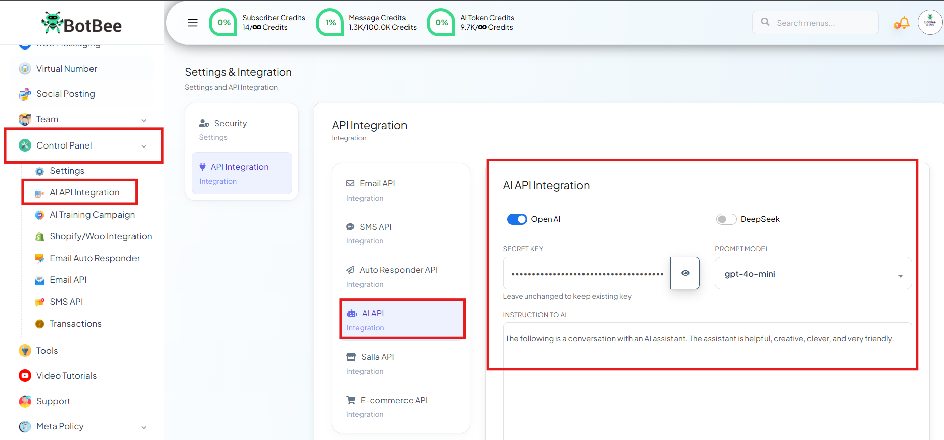Click the Team members icon
Viewport: 944px width, 440px height.
tap(25, 119)
